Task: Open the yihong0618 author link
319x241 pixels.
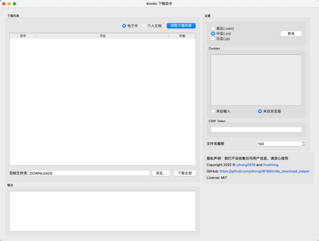Action: click(x=246, y=165)
